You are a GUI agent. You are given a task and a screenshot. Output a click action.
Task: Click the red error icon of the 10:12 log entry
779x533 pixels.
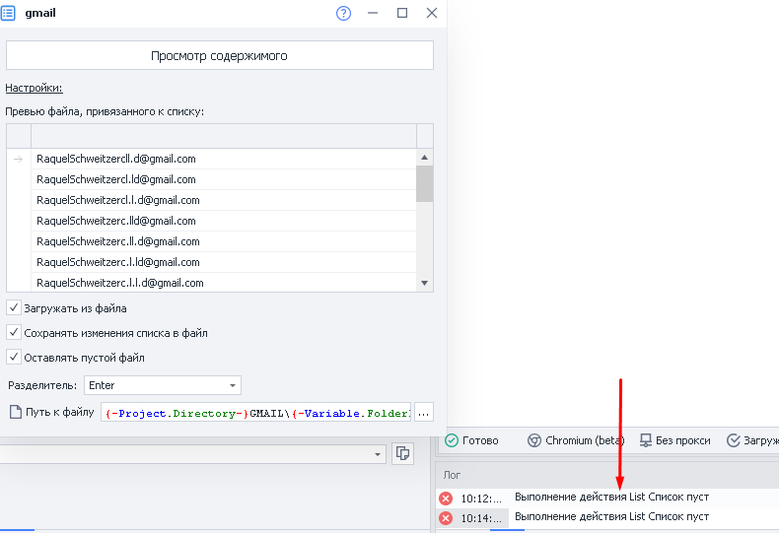pos(446,499)
